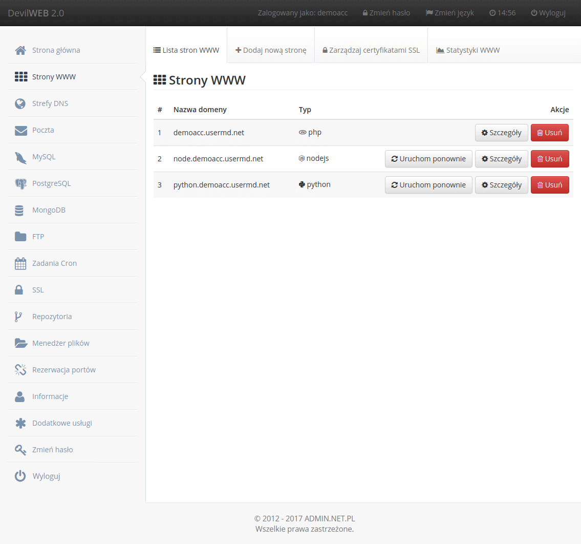Image resolution: width=581 pixels, height=544 pixels.
Task: Switch to Dodaj nową stronę tab
Action: tap(271, 50)
